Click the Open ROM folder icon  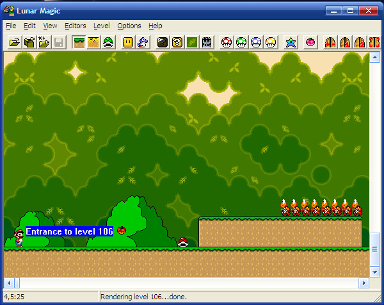point(15,42)
